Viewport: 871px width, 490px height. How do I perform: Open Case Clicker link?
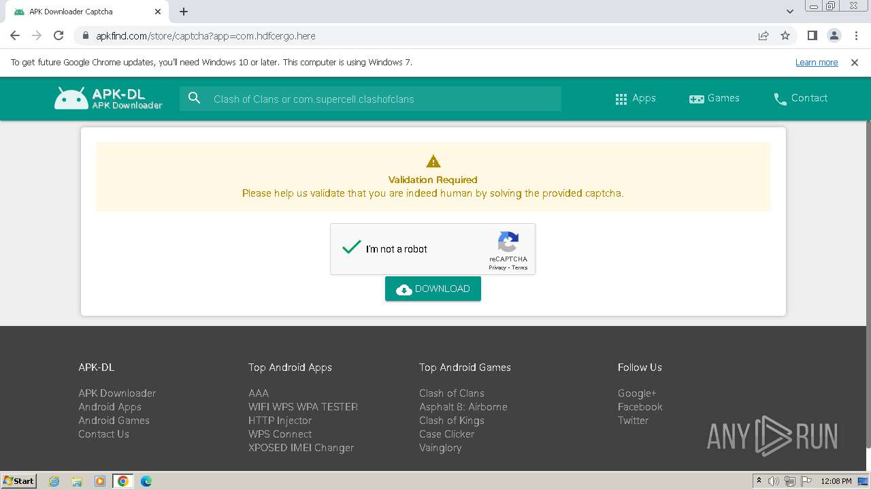coord(446,434)
